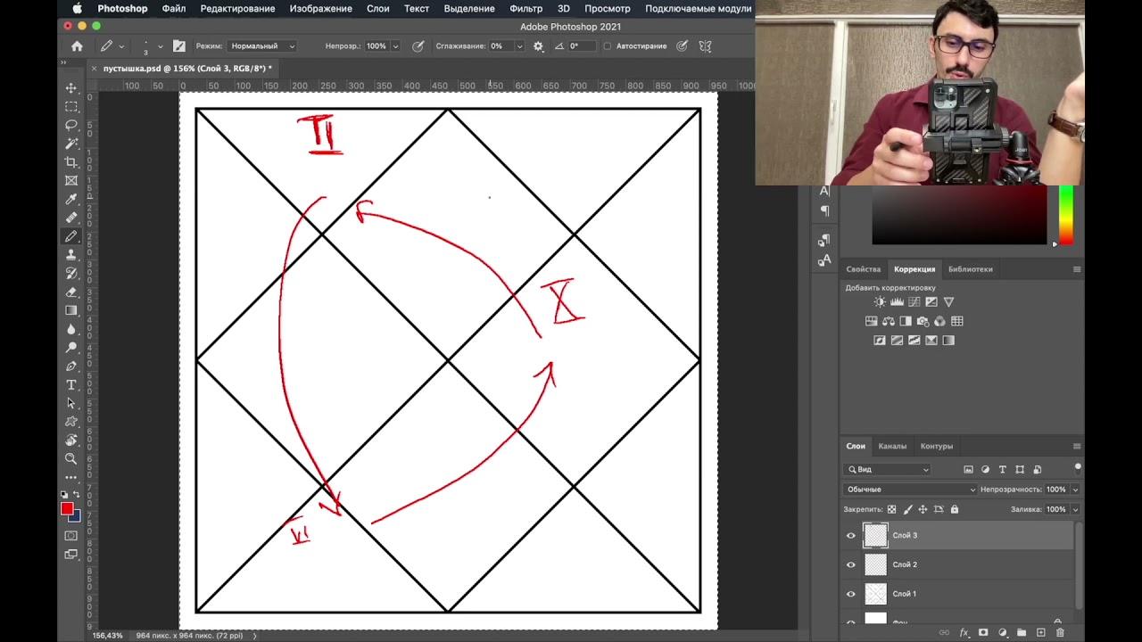Add a Curves adjustment
The height and width of the screenshot is (642, 1142).
click(914, 302)
